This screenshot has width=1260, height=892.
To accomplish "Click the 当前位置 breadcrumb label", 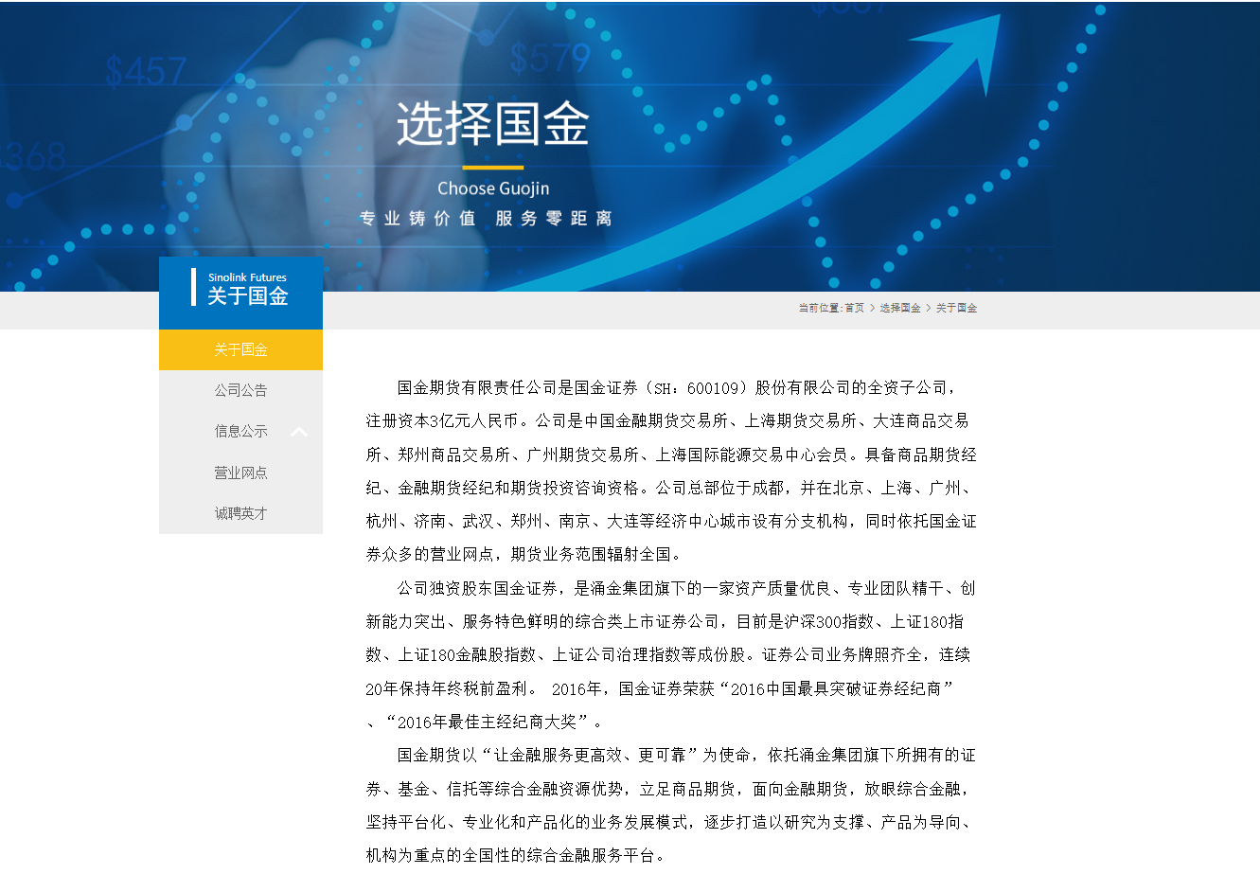I will 820,308.
